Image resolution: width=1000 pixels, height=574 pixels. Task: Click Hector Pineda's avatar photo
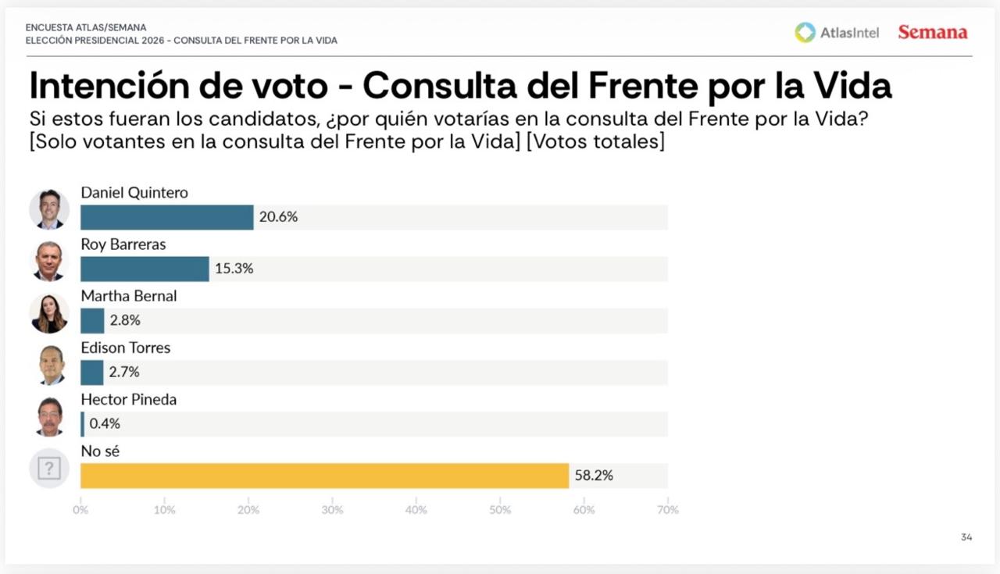pos(49,416)
